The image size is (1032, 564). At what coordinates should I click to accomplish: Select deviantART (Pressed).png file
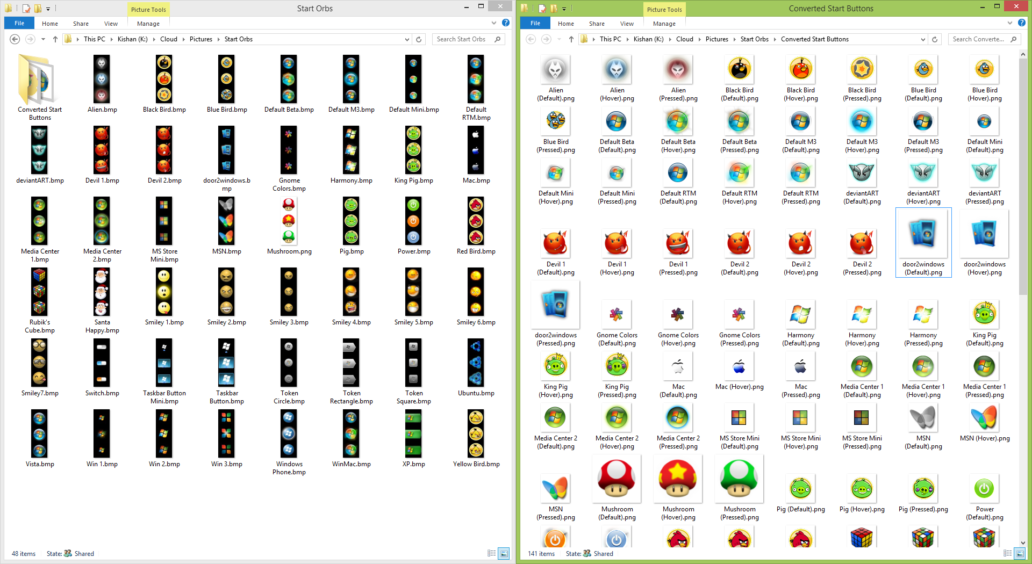985,181
